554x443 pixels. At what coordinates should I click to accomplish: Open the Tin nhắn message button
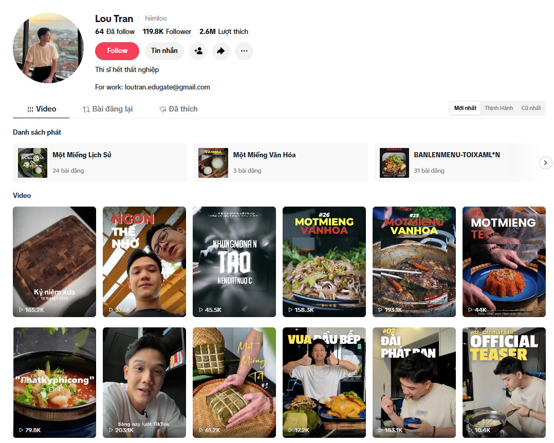[164, 51]
